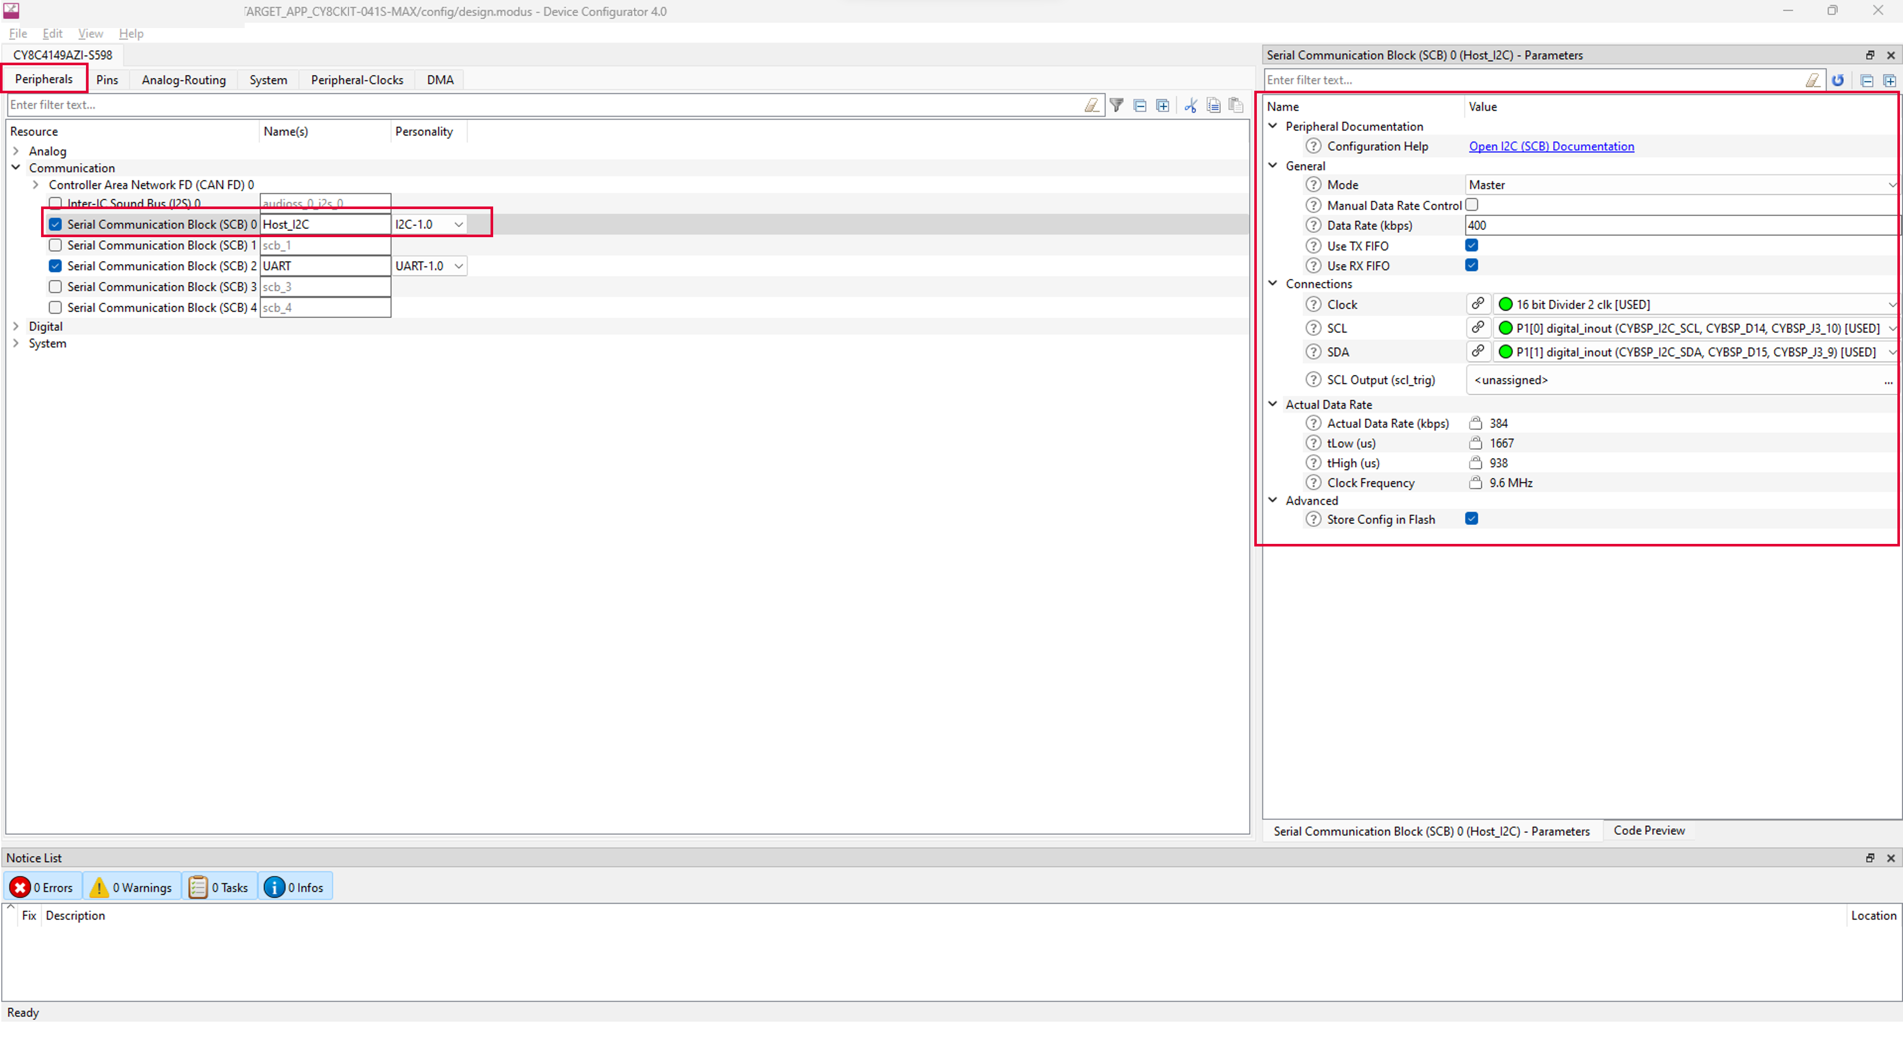This screenshot has width=1903, height=1045.
Task: Float the Parameters panel with its undock icon
Action: pyautogui.click(x=1870, y=55)
